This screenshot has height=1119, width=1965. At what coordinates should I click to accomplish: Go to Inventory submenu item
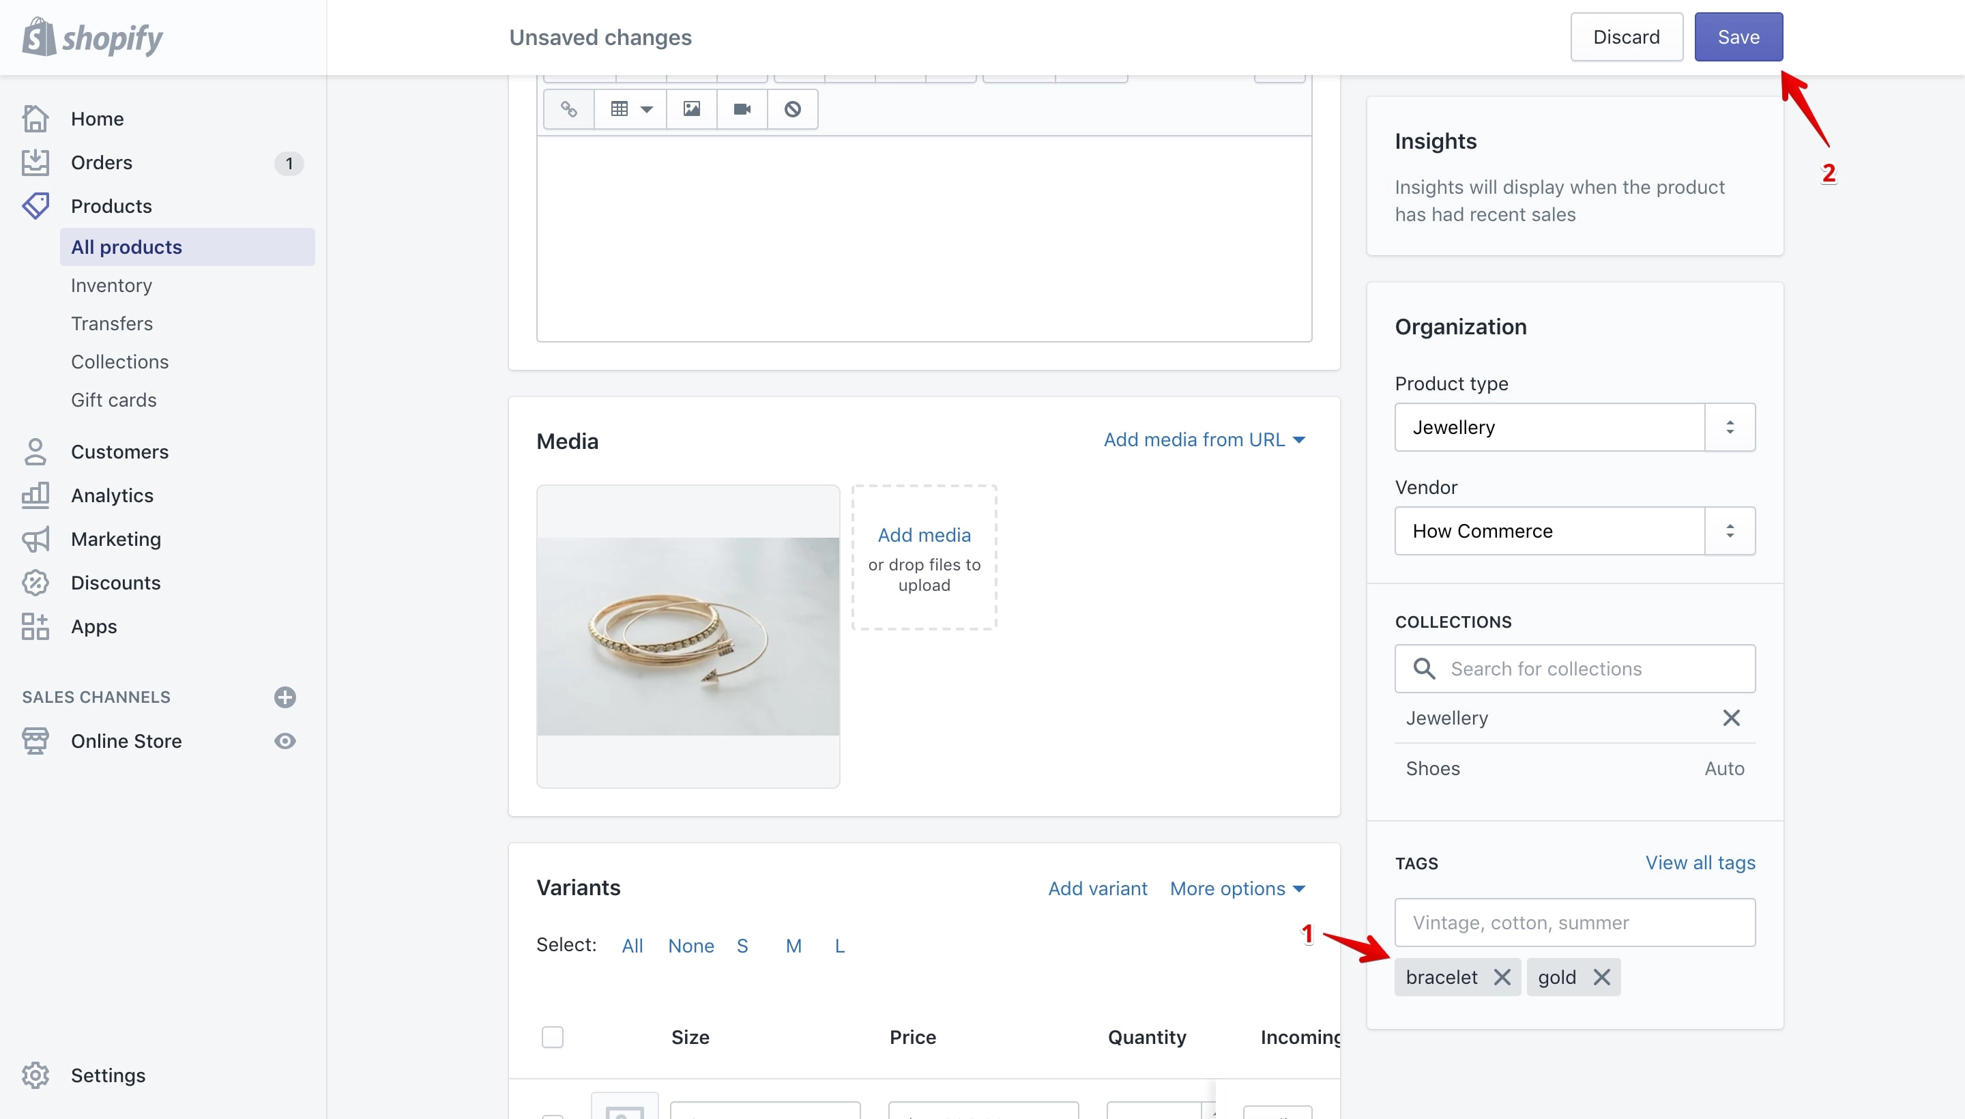tap(111, 285)
